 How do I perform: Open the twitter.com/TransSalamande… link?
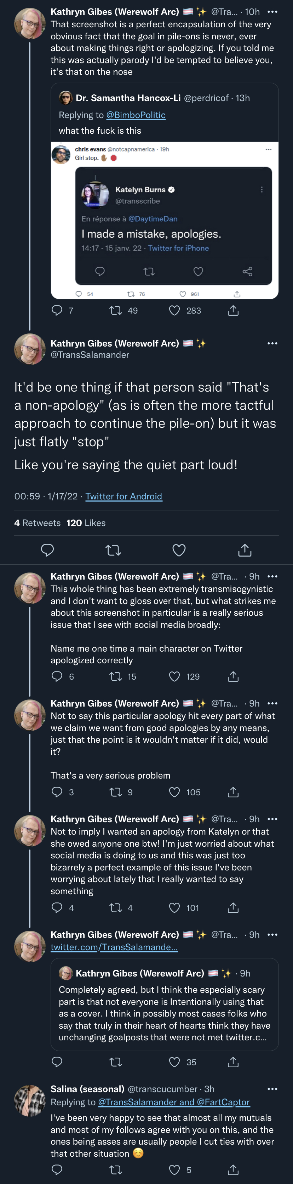[x=114, y=947]
